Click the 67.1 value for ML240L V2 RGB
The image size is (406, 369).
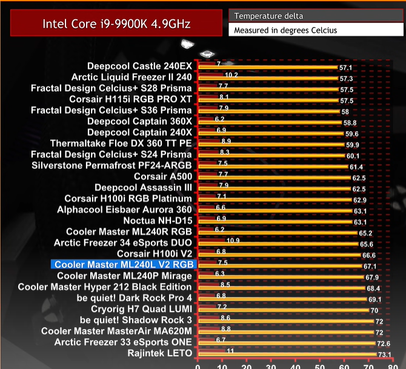click(370, 267)
